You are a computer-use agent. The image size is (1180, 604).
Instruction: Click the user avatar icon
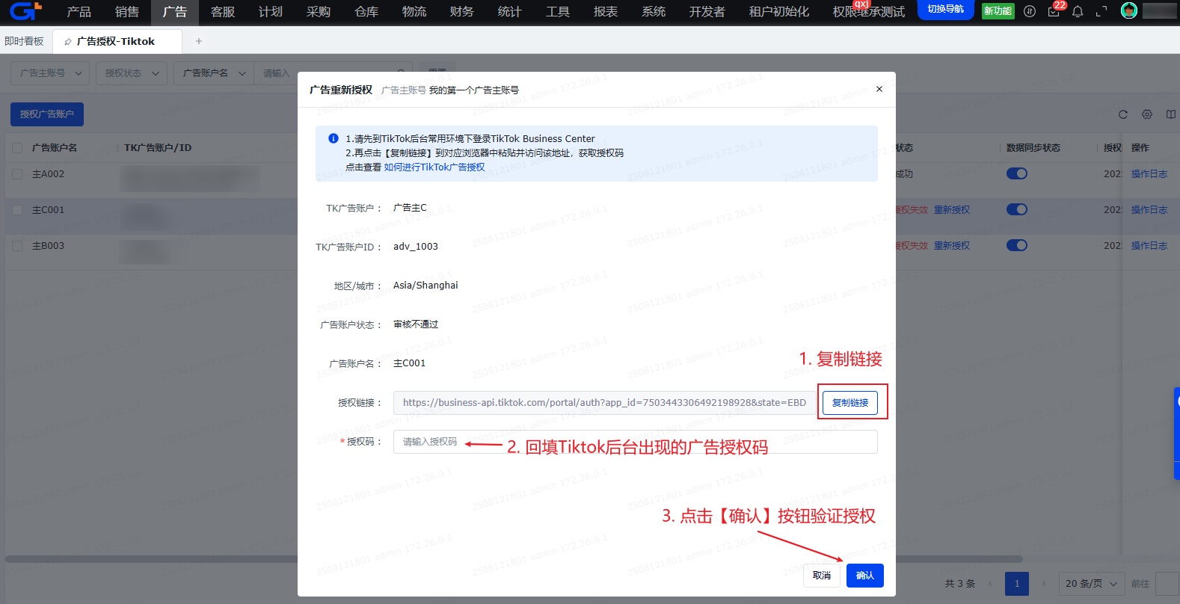point(1129,10)
